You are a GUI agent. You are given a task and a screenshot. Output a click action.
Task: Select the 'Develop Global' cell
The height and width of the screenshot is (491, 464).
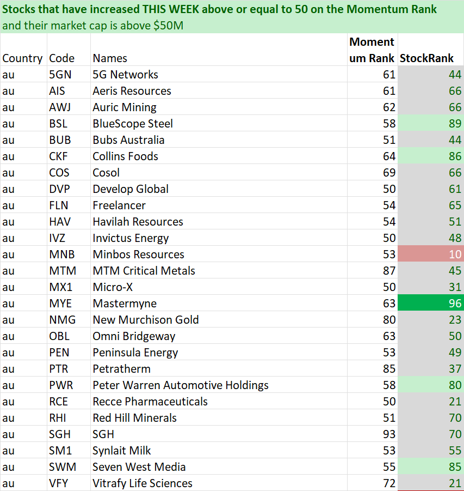[x=219, y=189]
